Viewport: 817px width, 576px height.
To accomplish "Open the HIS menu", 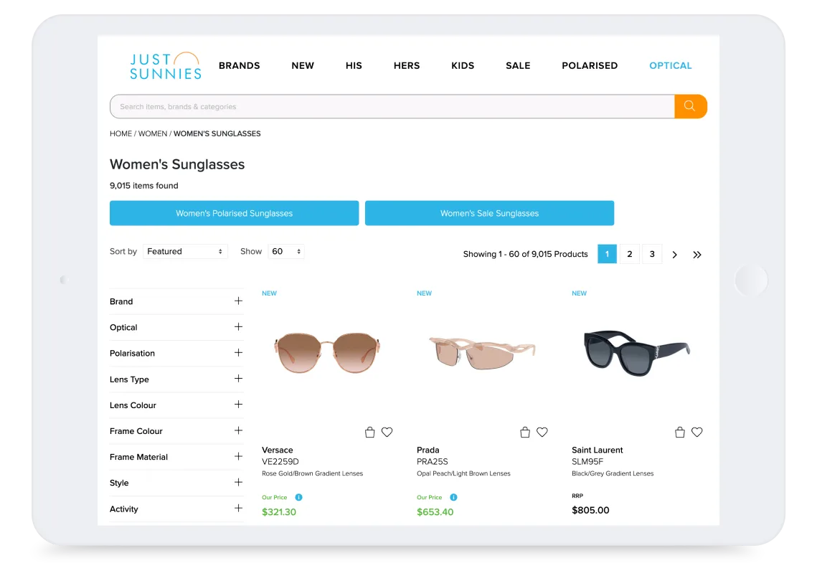I will (x=354, y=66).
